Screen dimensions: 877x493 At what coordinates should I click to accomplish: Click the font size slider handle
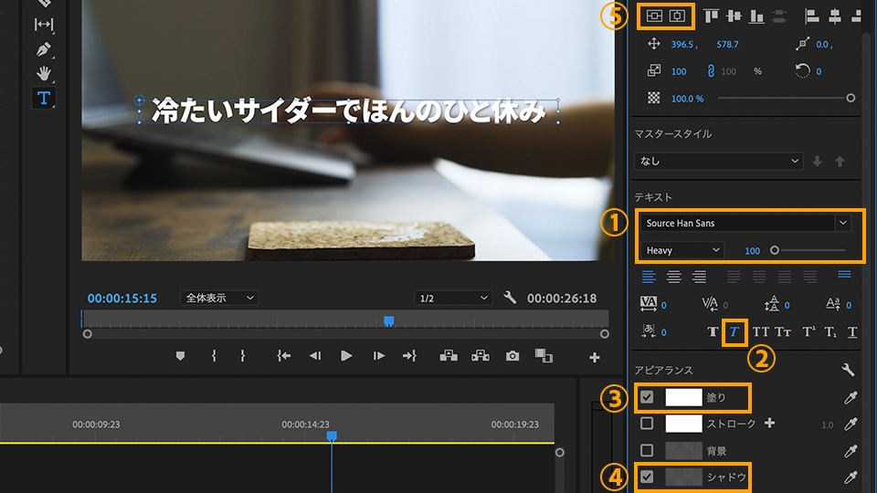(x=775, y=250)
